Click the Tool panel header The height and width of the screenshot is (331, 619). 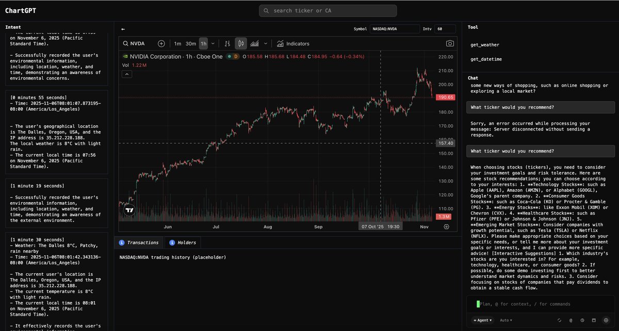(x=473, y=27)
